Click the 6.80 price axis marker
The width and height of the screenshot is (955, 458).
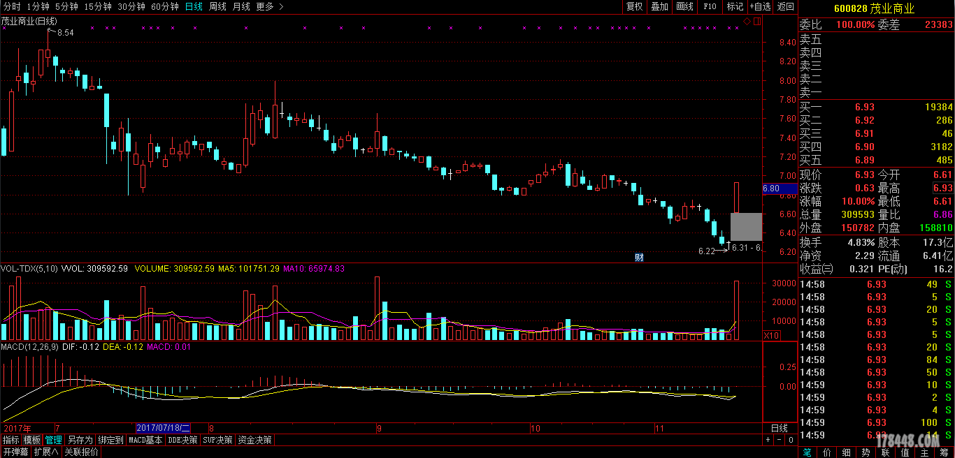coord(780,189)
